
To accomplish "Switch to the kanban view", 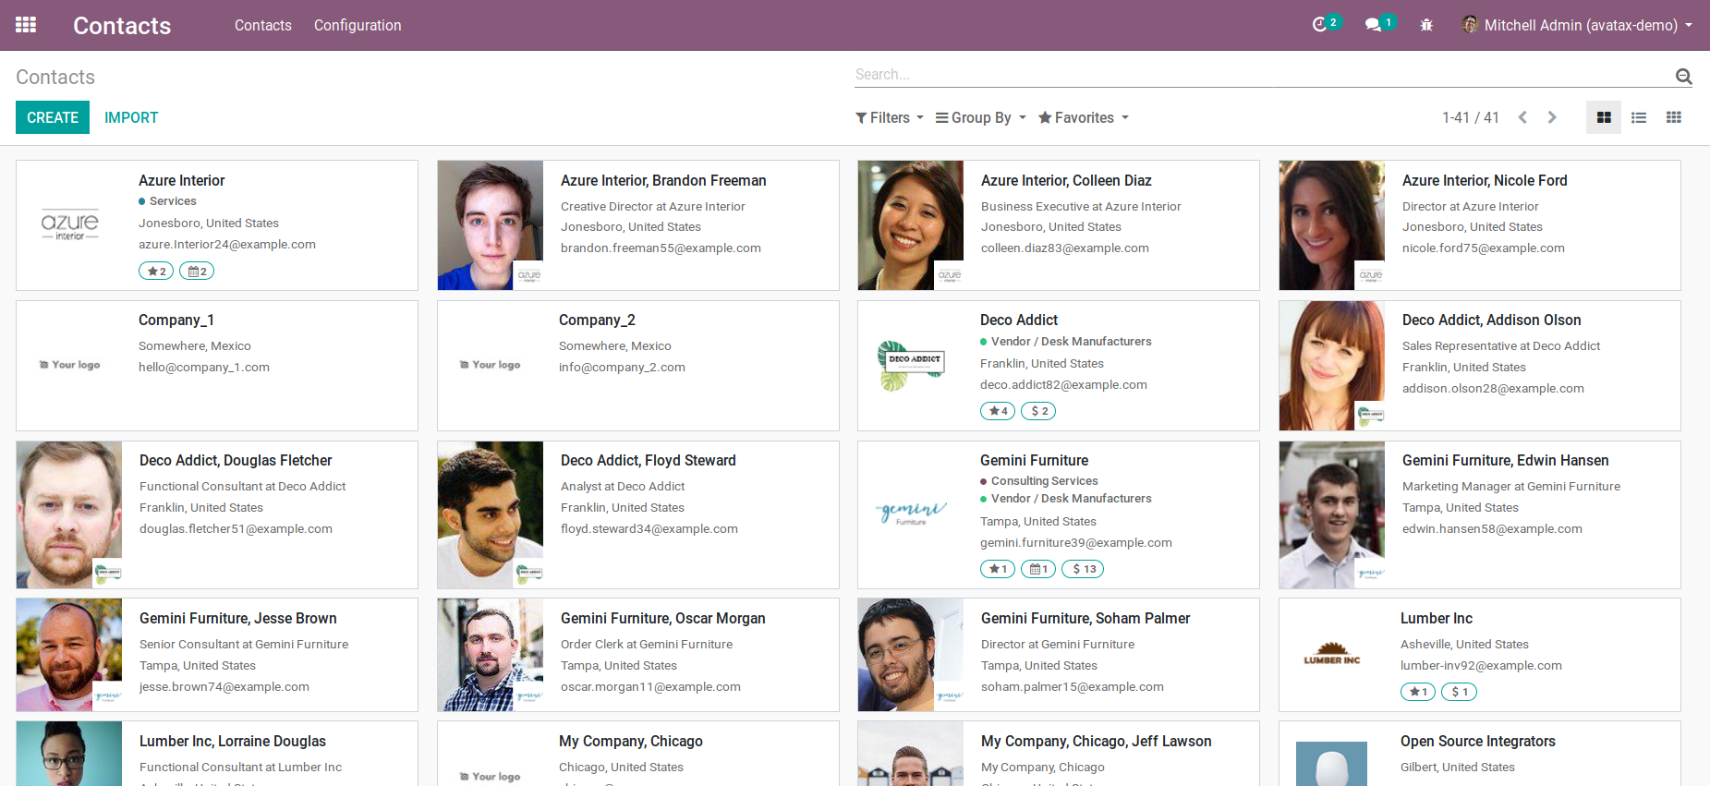I will click(1603, 117).
